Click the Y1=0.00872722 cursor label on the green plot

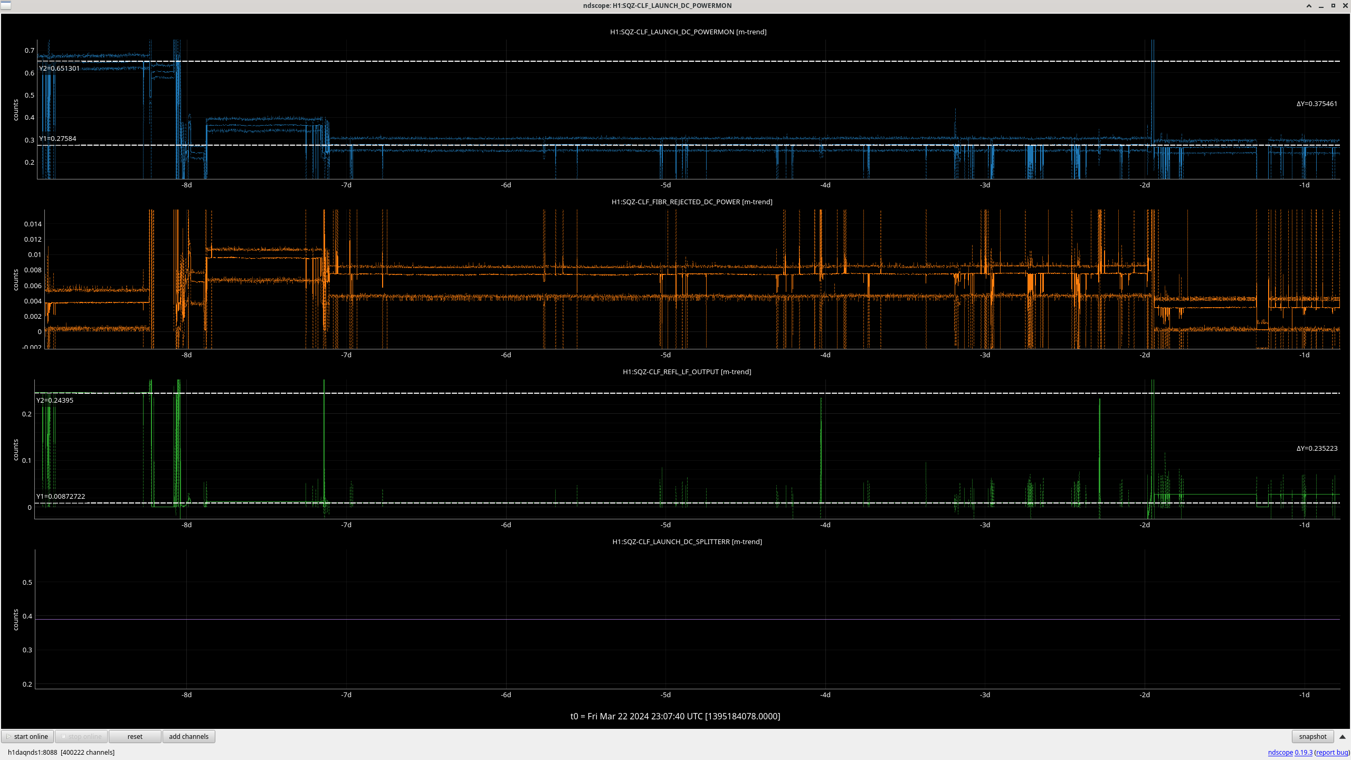click(61, 496)
